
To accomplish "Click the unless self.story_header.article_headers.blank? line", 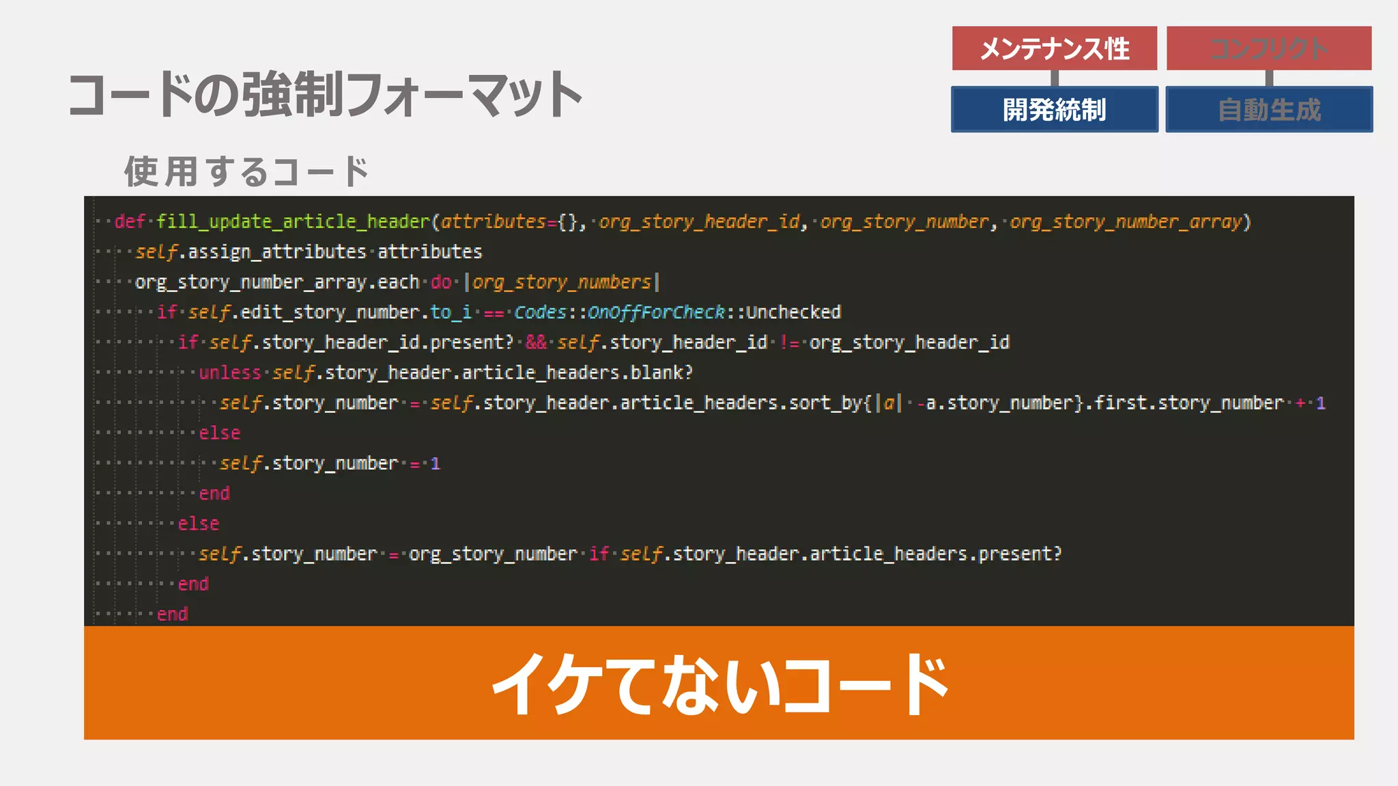I will 446,373.
